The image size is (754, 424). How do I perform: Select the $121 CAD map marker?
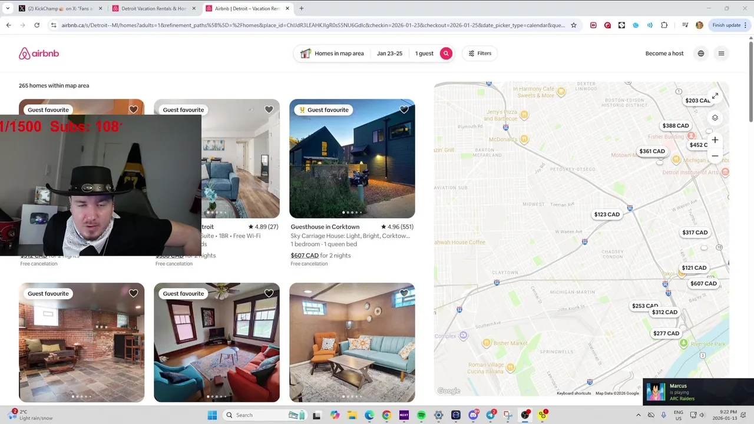coord(693,268)
